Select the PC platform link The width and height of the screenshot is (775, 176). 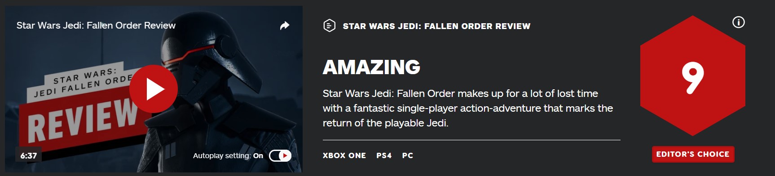tap(408, 155)
